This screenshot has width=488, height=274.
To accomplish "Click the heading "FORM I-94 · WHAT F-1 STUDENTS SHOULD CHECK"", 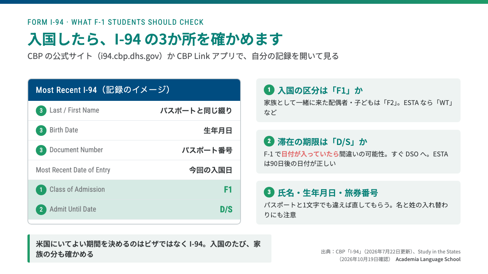I will tap(116, 22).
